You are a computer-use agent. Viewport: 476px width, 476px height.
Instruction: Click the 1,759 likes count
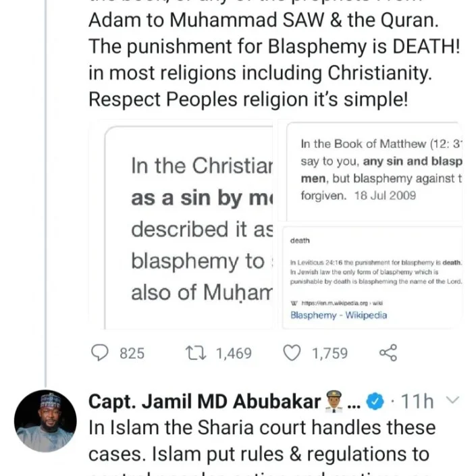coord(329,352)
